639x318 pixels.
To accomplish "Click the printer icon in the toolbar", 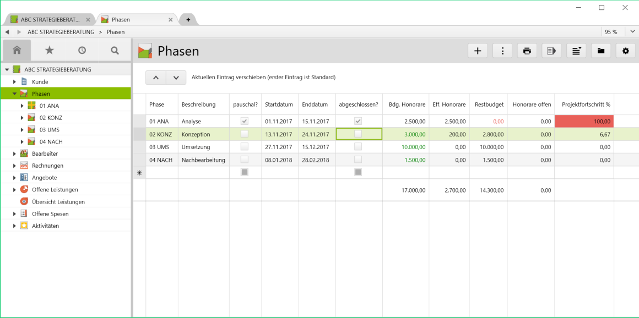I will pyautogui.click(x=527, y=51).
